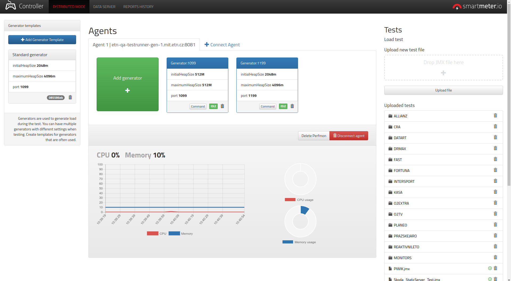Click Connect Agent link

222,45
